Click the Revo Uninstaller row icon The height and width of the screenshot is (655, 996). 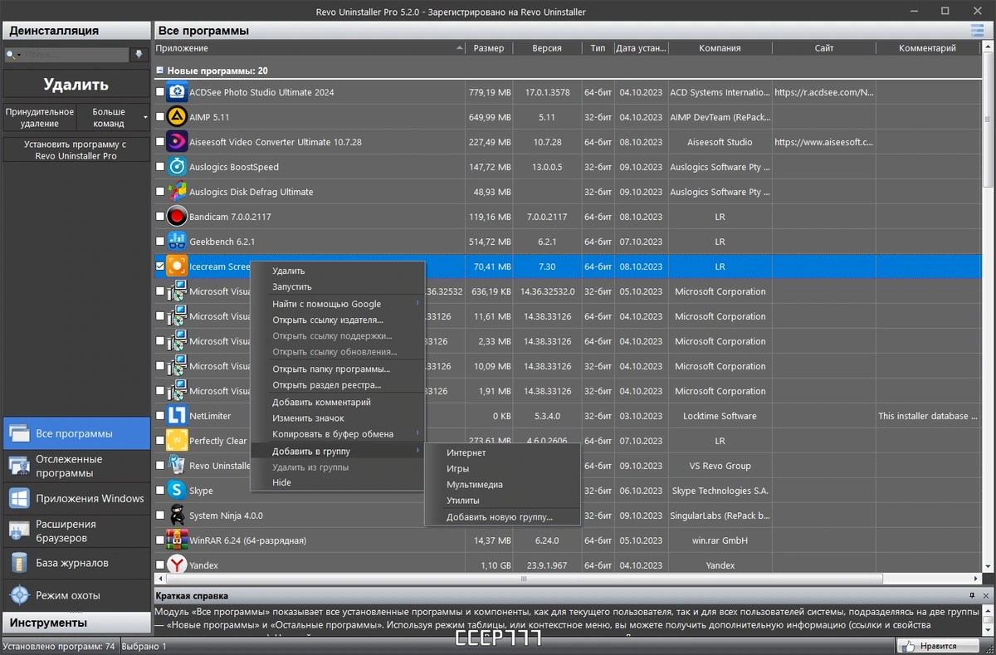[177, 466]
